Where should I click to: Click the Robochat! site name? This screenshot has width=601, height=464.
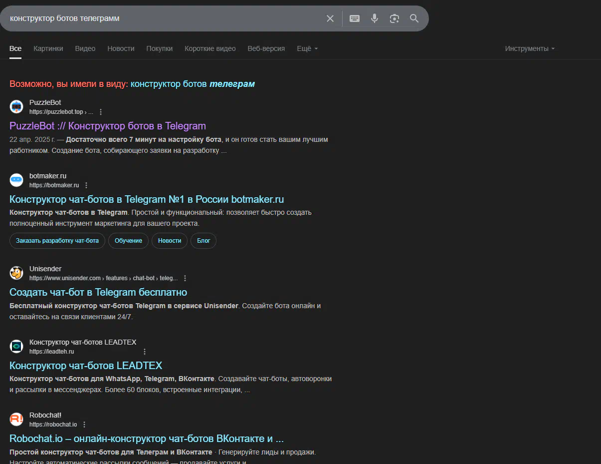point(45,415)
